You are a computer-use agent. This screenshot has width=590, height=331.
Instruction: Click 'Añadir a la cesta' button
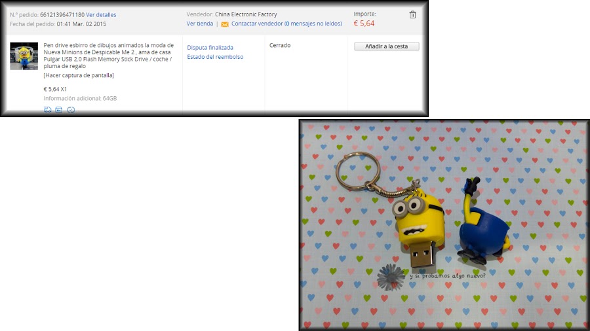(x=386, y=46)
